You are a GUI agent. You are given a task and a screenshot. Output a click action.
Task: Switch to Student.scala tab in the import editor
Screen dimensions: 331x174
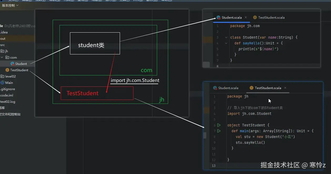[226, 88]
